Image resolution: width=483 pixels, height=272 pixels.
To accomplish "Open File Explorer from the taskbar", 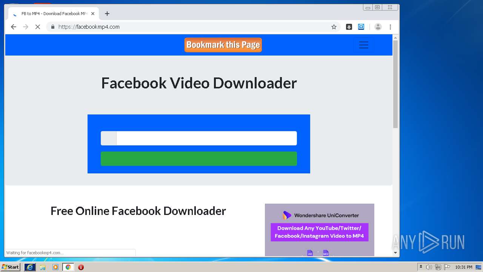I will tap(43, 267).
